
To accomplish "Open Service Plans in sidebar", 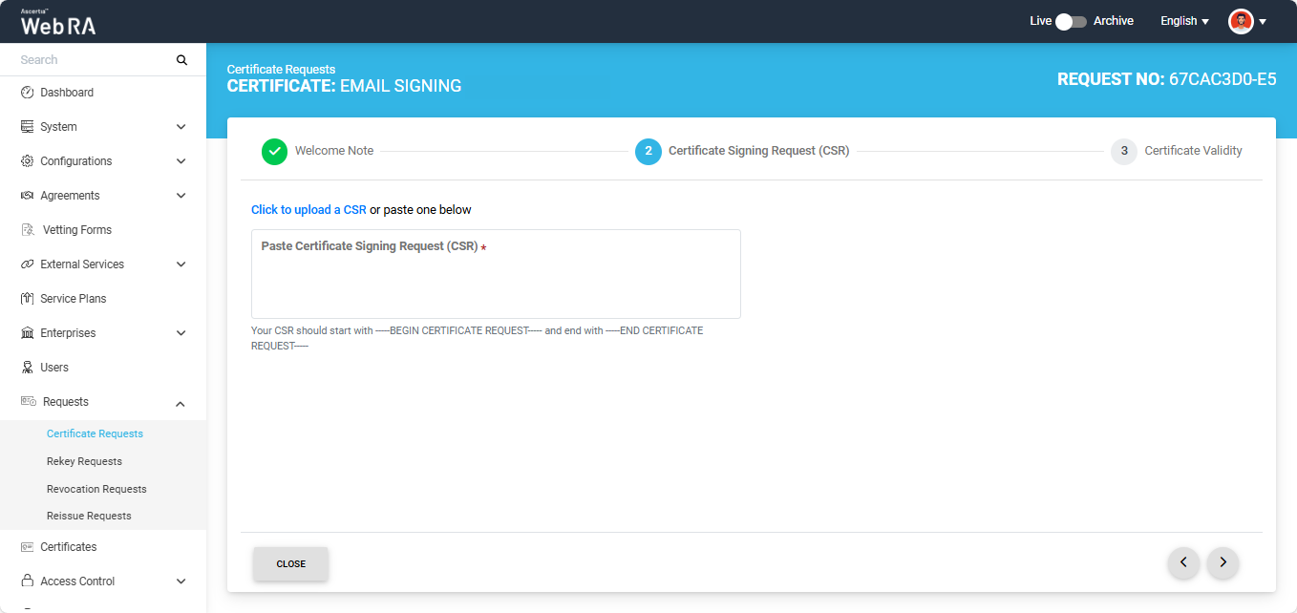I will [73, 299].
